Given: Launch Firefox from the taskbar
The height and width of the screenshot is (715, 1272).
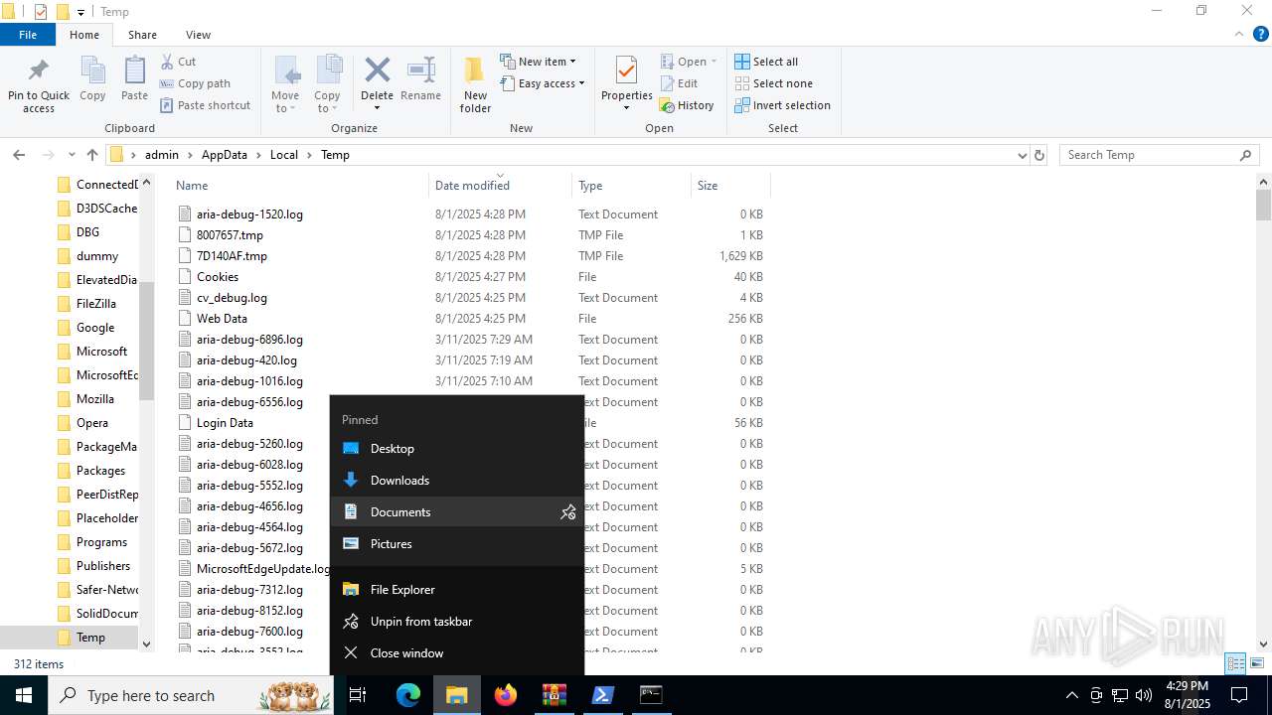Looking at the screenshot, I should (506, 695).
